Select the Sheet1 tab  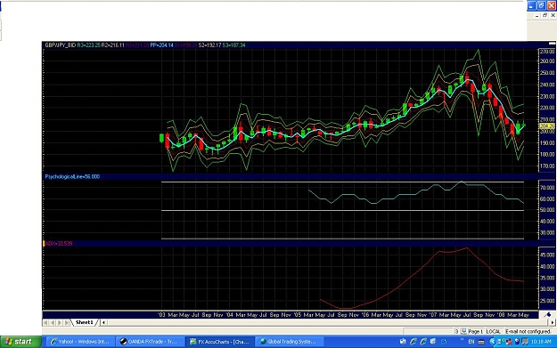[85, 322]
